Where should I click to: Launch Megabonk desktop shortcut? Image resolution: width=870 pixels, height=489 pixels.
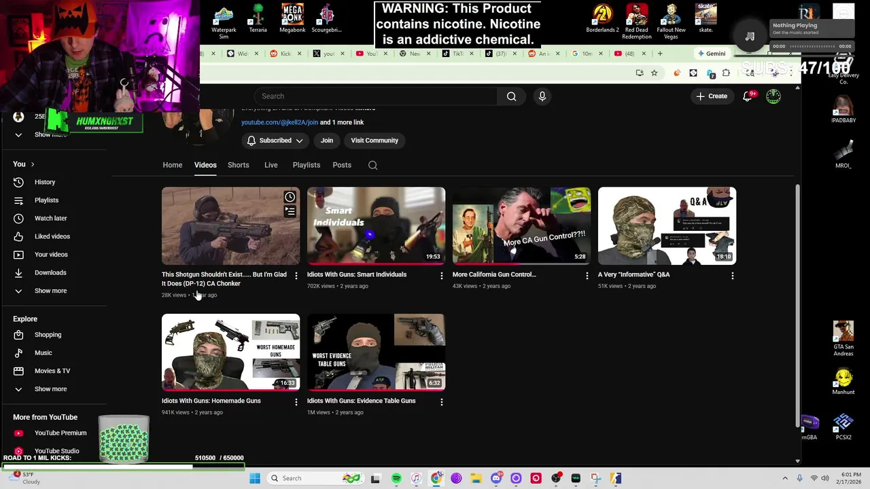[x=292, y=19]
